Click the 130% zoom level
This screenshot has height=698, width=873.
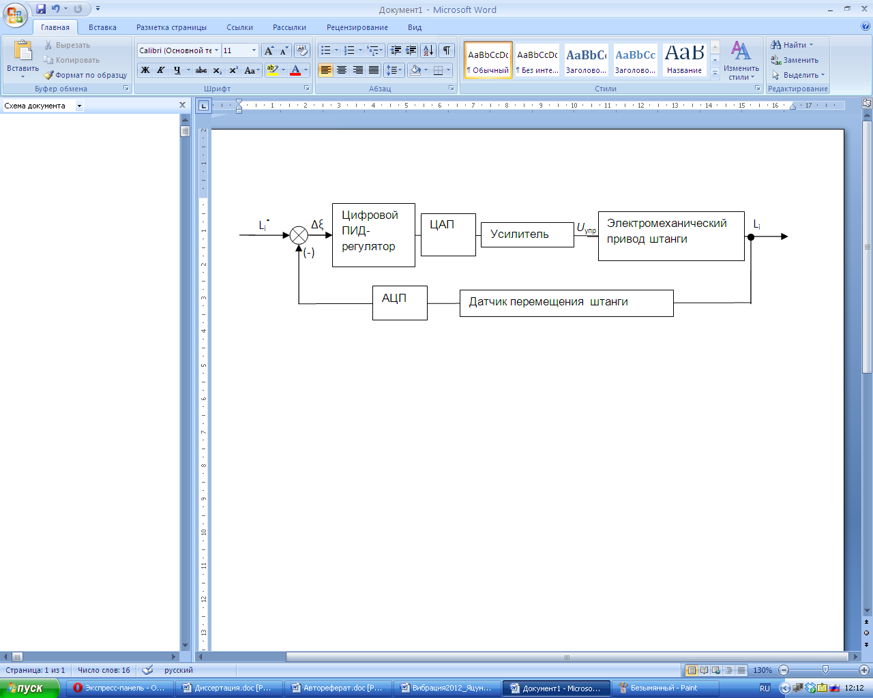pos(763,670)
